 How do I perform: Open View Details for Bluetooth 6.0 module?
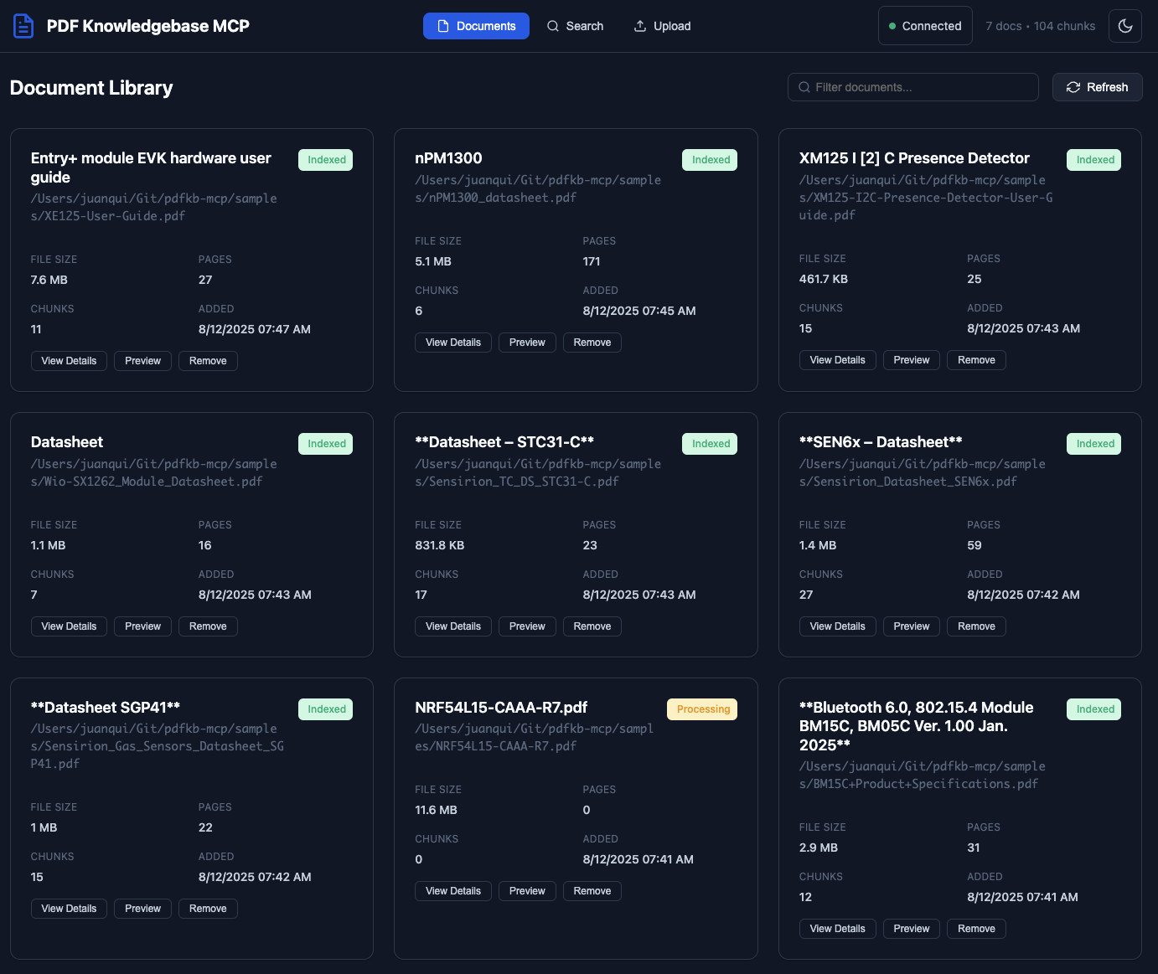[837, 929]
